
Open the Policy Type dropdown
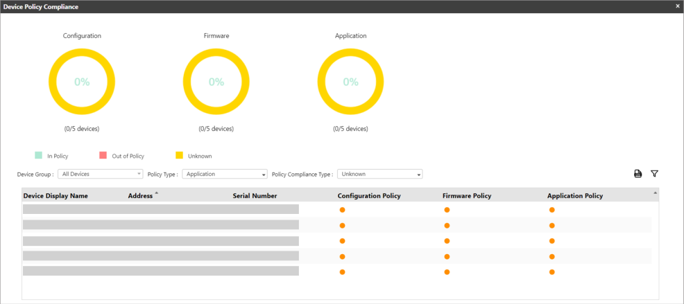(225, 174)
